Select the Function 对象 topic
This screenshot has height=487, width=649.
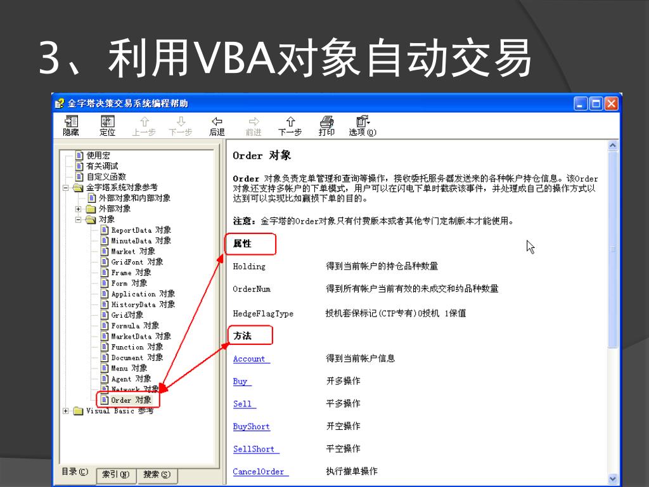pos(137,347)
